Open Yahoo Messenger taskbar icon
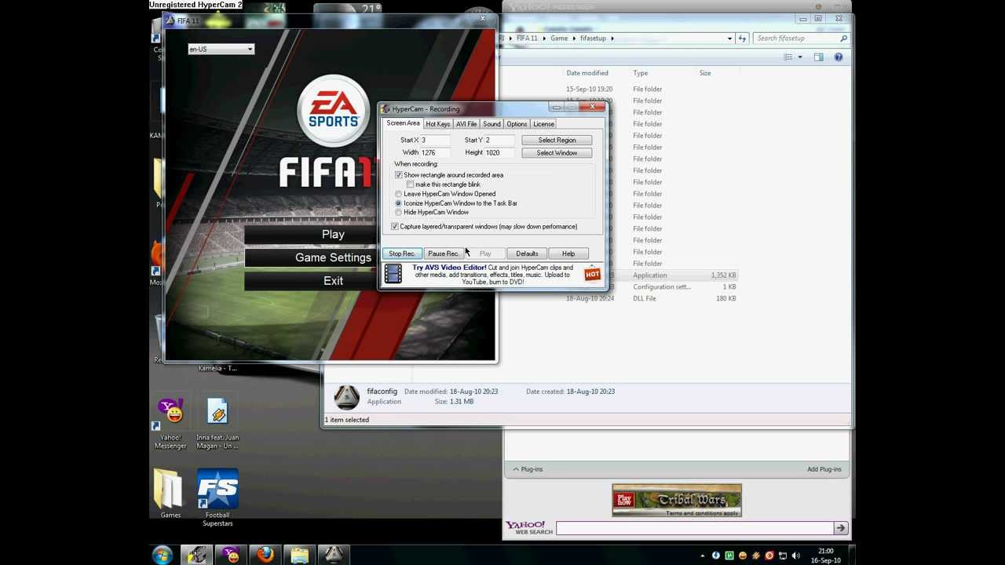This screenshot has width=1005, height=565. (231, 555)
